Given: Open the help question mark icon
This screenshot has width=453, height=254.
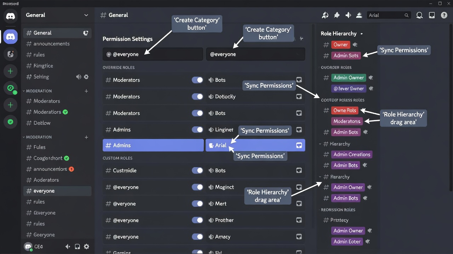Looking at the screenshot, I should (x=444, y=15).
